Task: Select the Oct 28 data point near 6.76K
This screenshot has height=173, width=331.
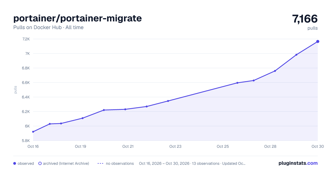Action: tap(275, 71)
